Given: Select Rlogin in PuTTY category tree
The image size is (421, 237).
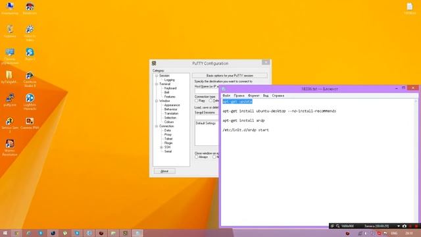Looking at the screenshot, I should point(168,143).
